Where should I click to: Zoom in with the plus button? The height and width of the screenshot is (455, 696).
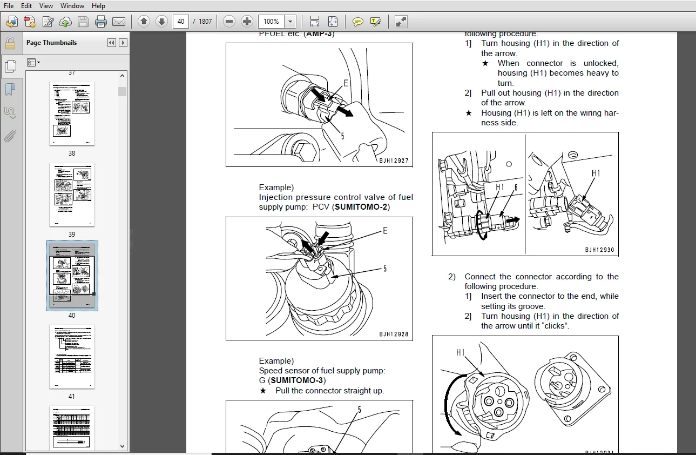(247, 22)
